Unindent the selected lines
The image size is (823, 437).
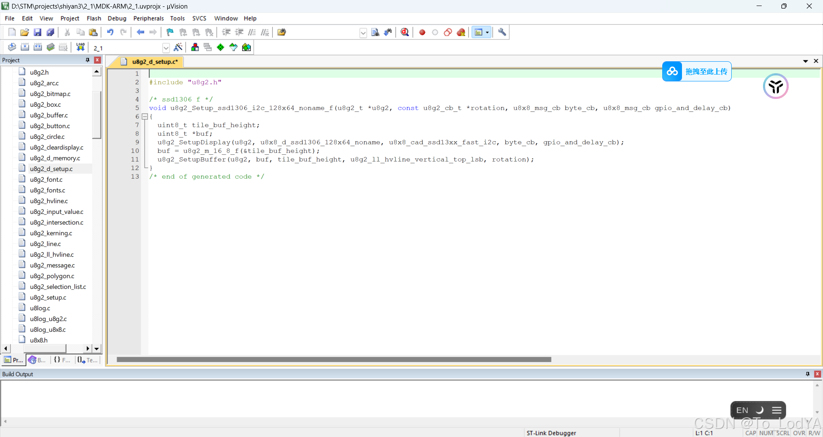coord(239,32)
